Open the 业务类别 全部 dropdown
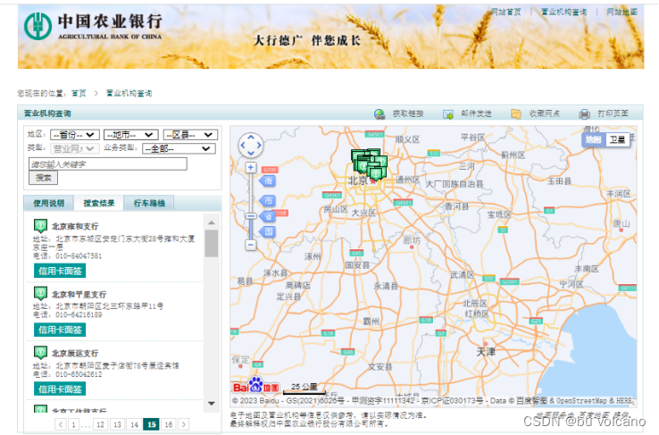 click(x=179, y=149)
